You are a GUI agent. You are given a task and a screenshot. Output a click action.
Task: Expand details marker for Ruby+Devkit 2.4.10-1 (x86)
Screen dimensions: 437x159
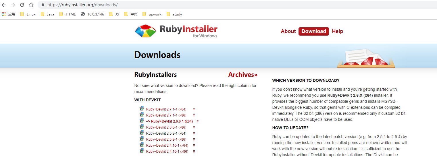coord(194,152)
